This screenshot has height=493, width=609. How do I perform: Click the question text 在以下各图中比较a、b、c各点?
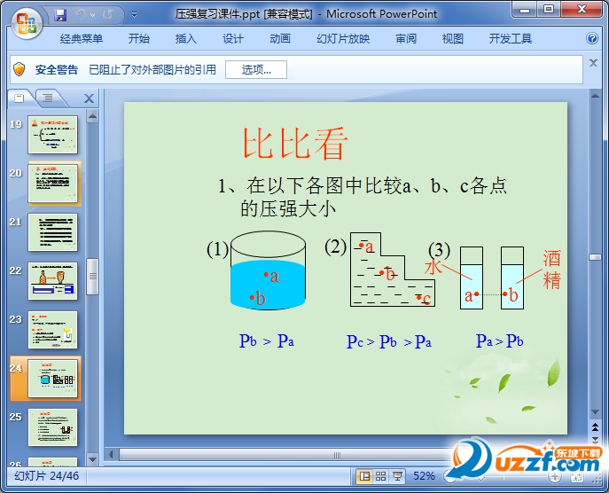377,185
